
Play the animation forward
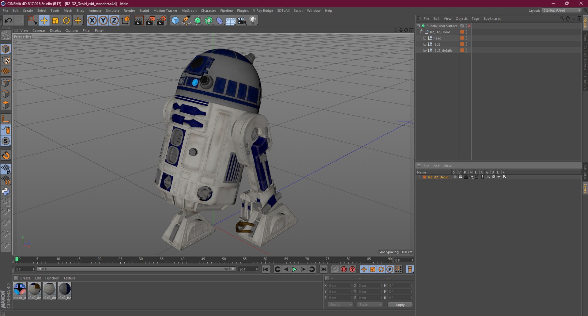pos(294,269)
